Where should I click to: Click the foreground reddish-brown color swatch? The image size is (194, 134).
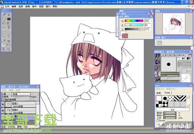tap(125, 36)
